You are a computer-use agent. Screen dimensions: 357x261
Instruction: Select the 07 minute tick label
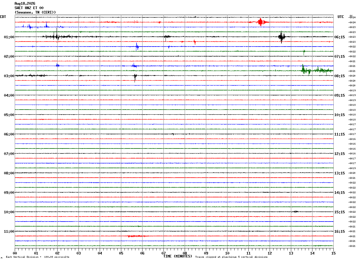point(163,253)
